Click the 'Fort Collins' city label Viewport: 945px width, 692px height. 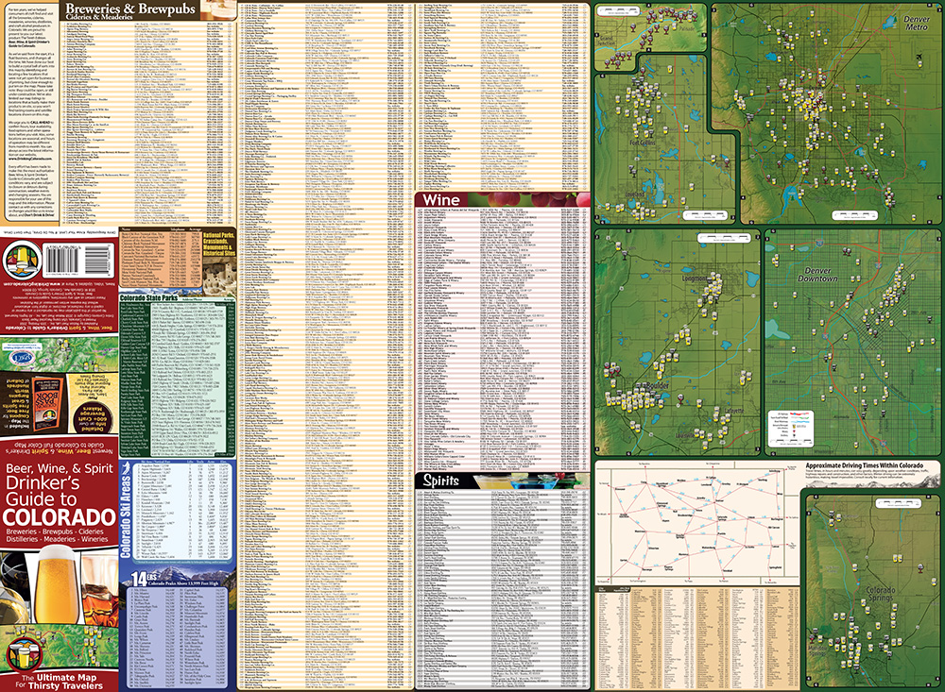coord(644,143)
